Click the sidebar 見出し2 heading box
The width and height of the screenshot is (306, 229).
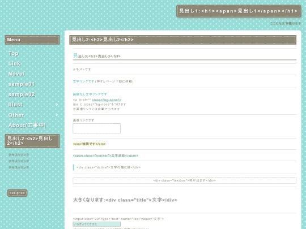32,141
